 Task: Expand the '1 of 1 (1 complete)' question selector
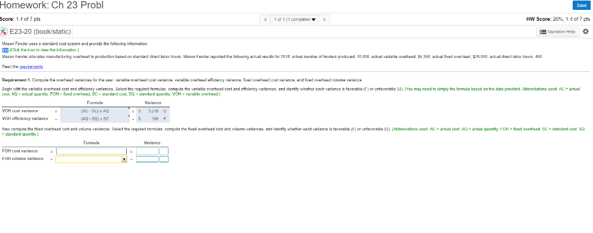click(x=295, y=19)
